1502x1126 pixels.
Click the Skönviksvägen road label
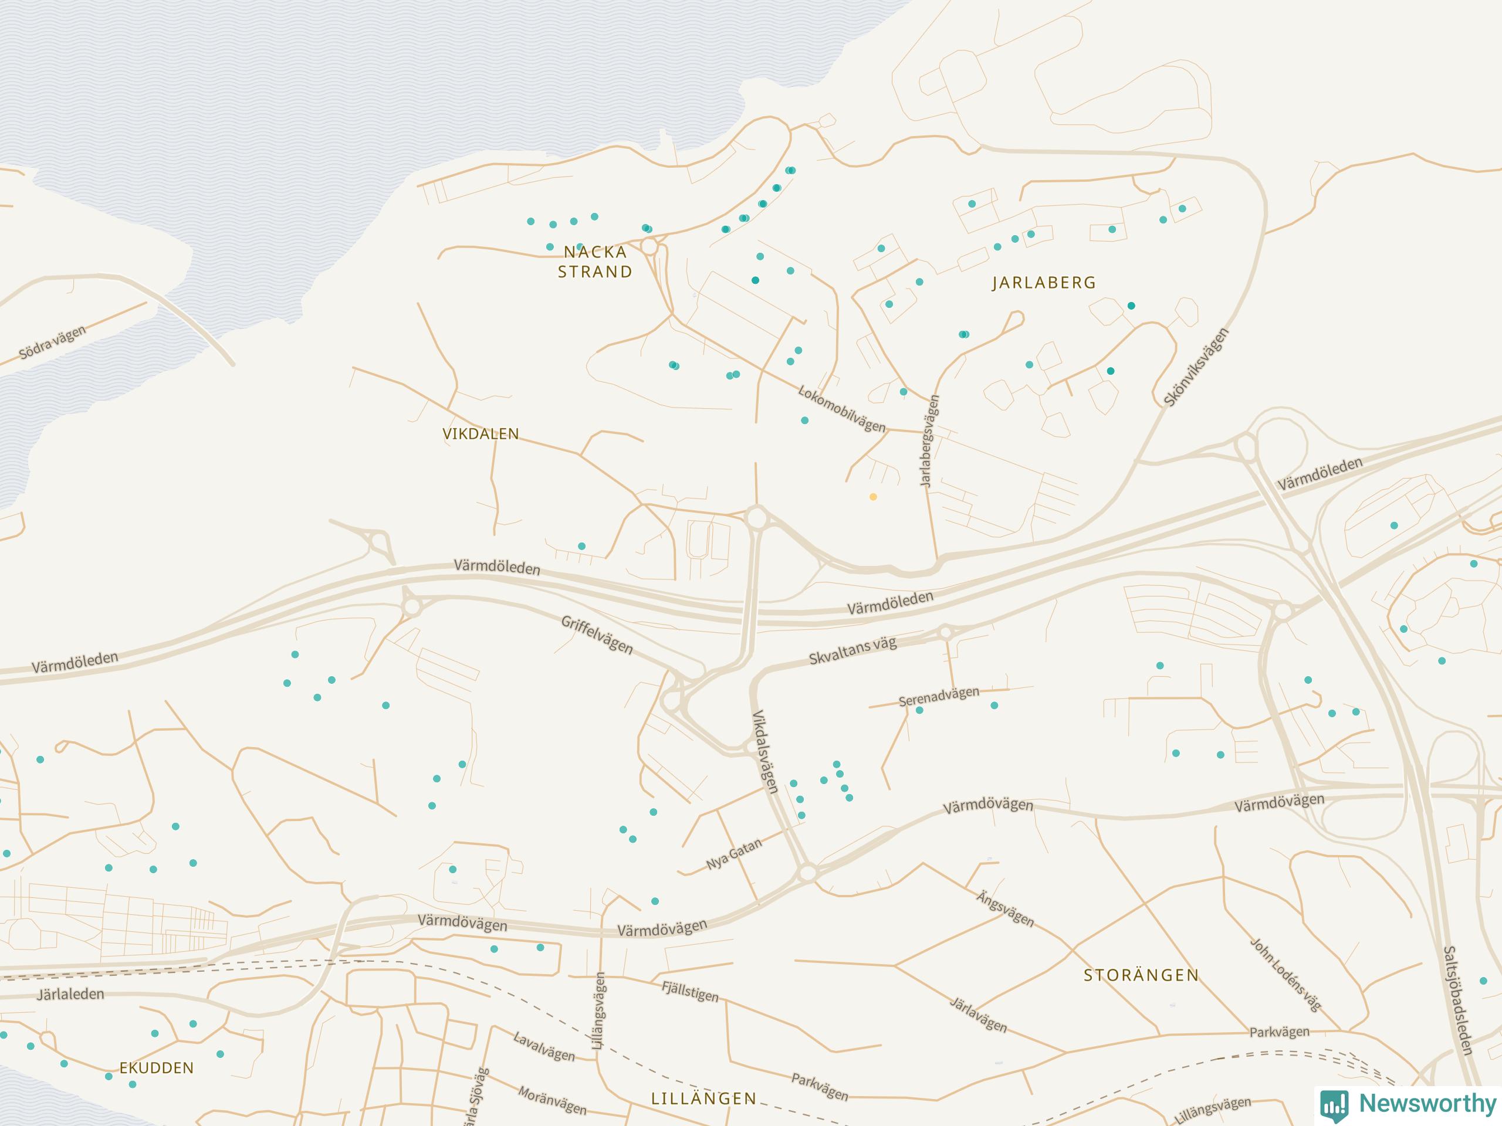1196,368
